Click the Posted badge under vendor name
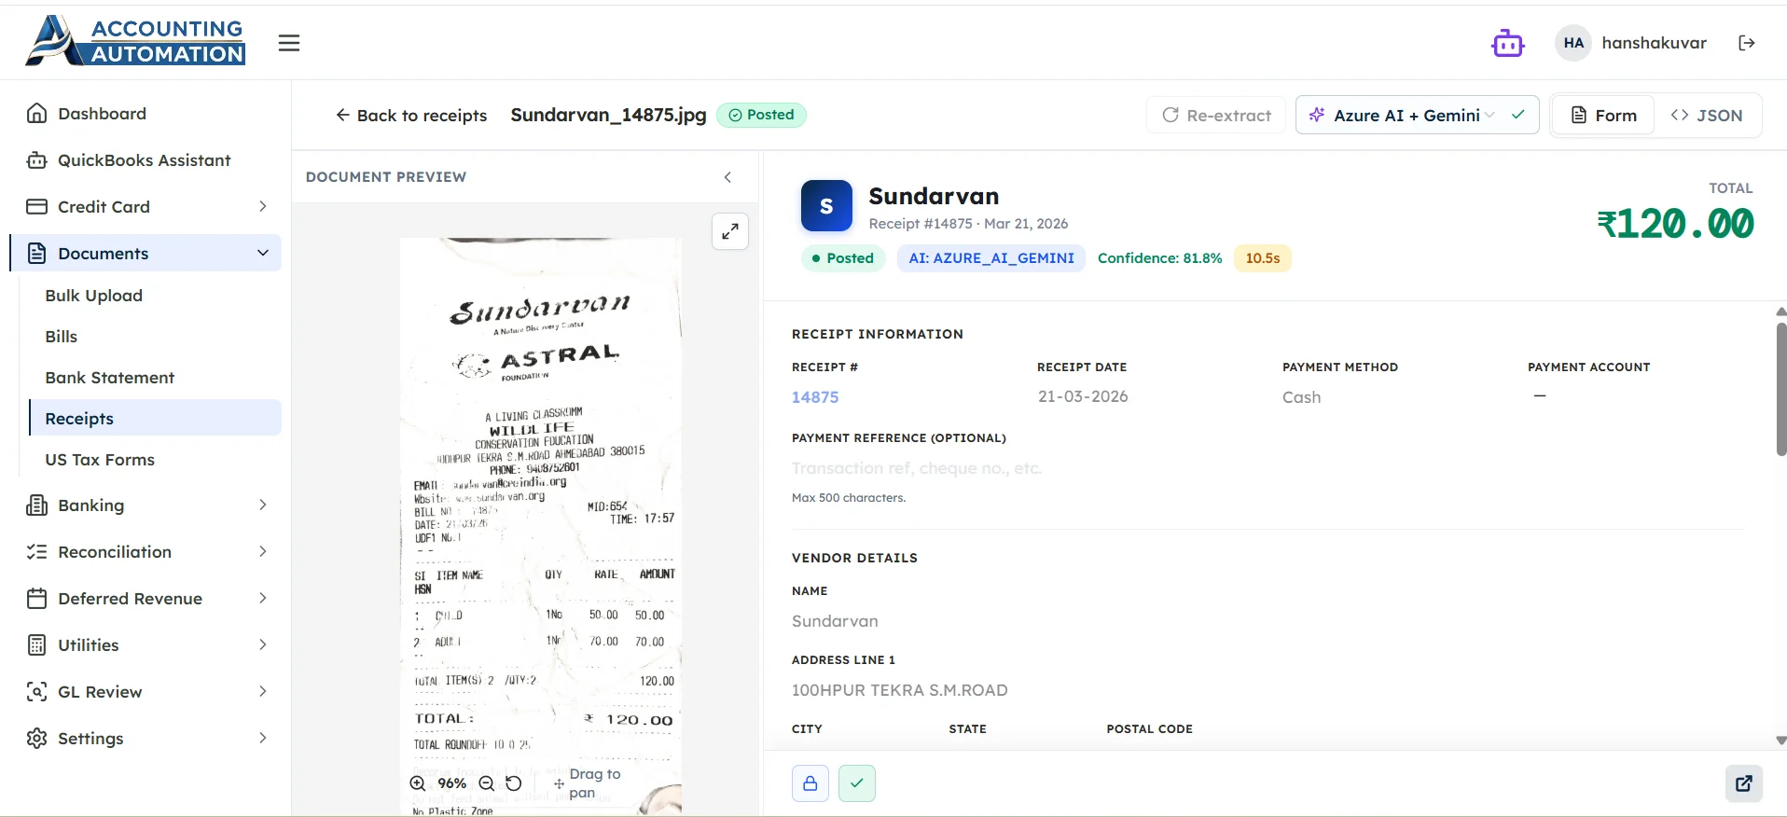 tap(843, 258)
